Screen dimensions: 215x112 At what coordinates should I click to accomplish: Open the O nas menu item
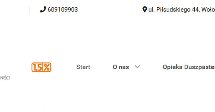click(x=121, y=67)
